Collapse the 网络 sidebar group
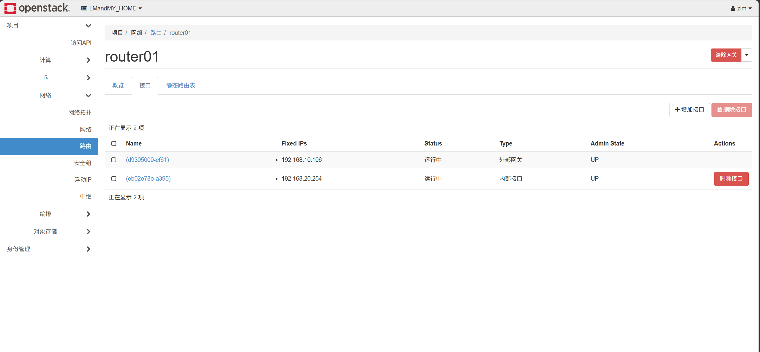The width and height of the screenshot is (760, 352). [x=49, y=95]
